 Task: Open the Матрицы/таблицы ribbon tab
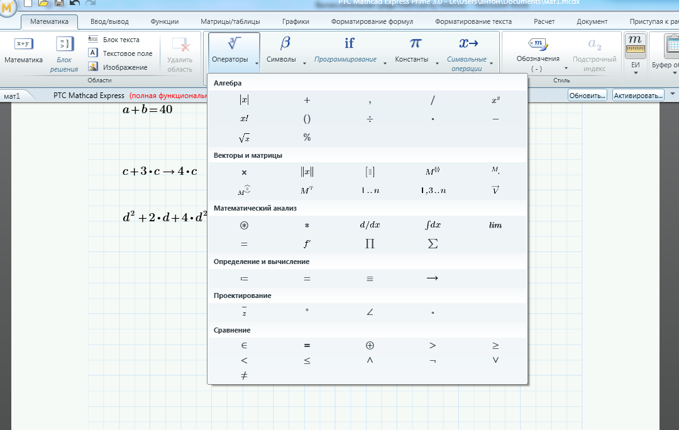230,21
